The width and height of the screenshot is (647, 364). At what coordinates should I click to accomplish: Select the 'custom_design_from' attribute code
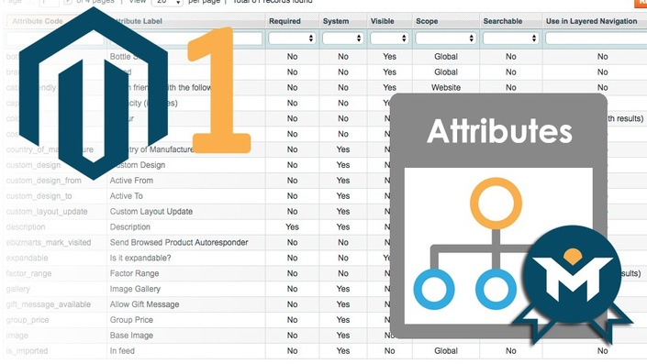tap(44, 181)
